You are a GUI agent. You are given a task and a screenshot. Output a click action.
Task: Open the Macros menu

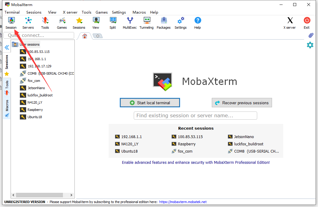[139, 12]
